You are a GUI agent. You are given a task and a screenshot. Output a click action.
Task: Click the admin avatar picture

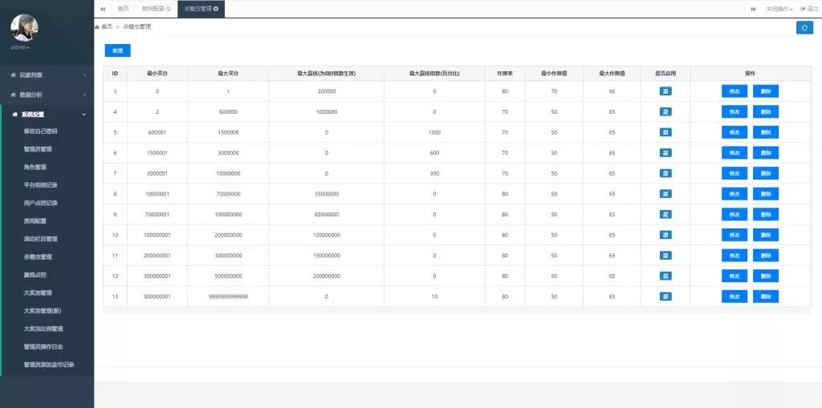pos(24,27)
